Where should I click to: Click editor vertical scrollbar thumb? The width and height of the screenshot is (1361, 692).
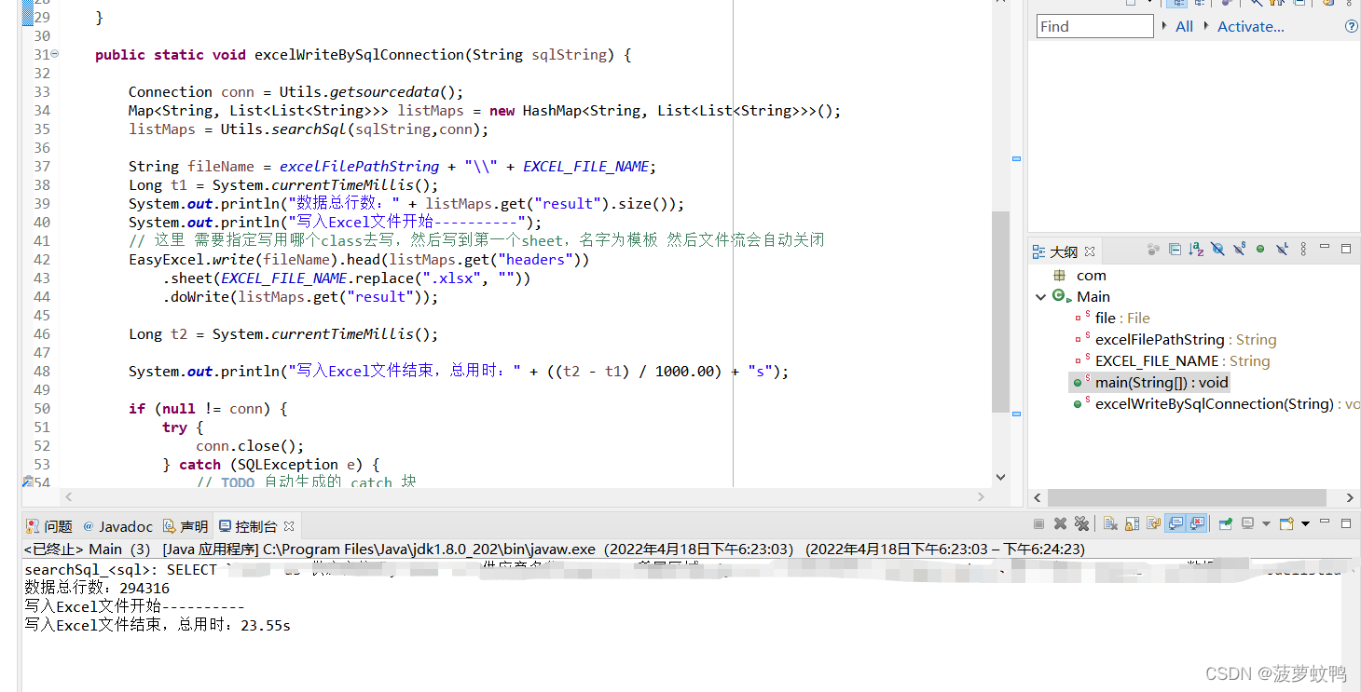(x=1000, y=312)
